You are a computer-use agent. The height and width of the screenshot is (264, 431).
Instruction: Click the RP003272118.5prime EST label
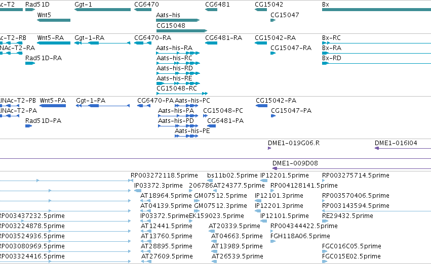164,175
